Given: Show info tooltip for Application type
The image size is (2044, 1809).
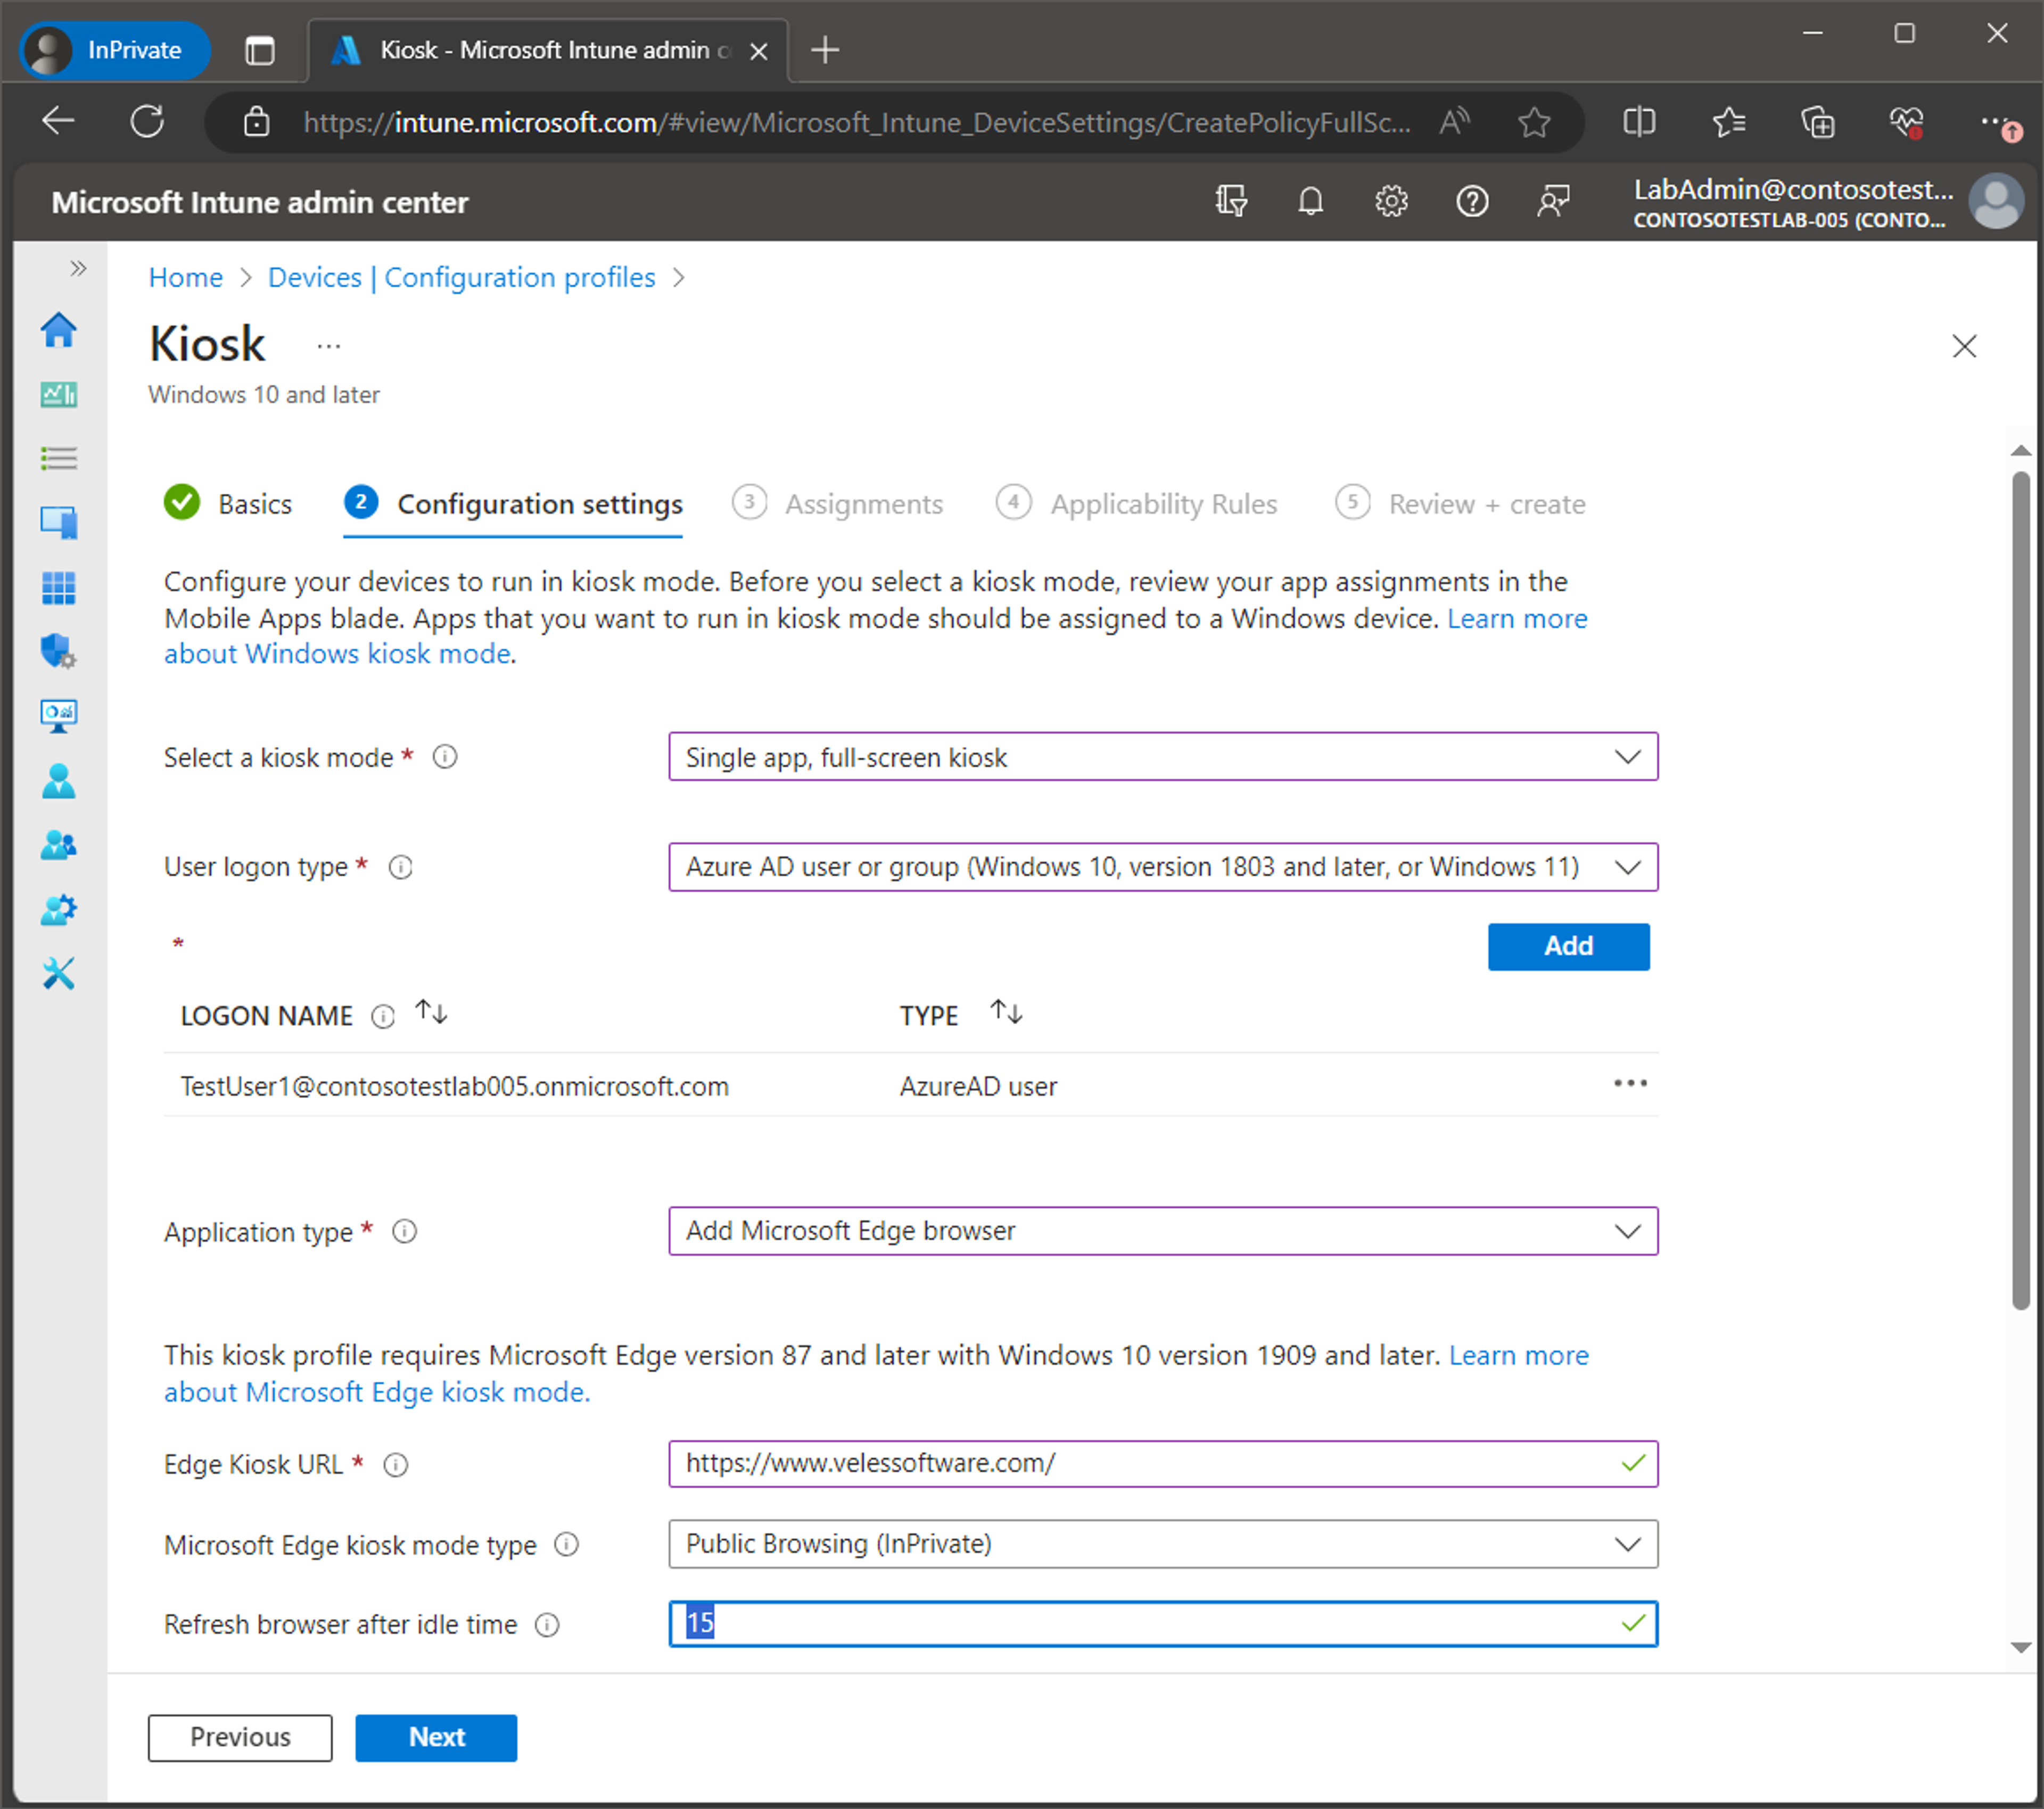Looking at the screenshot, I should (x=405, y=1231).
